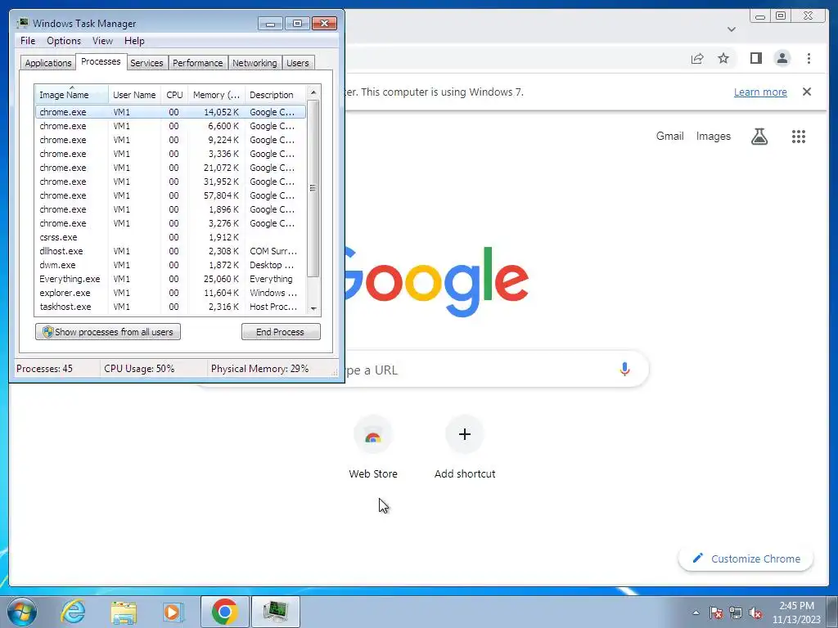Switch to the Networking tab
Screen dimensions: 838x628
pyautogui.click(x=255, y=63)
